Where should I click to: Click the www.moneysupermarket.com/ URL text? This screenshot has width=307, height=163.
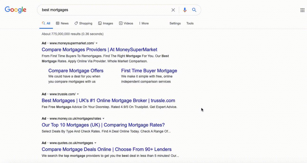click(72, 43)
